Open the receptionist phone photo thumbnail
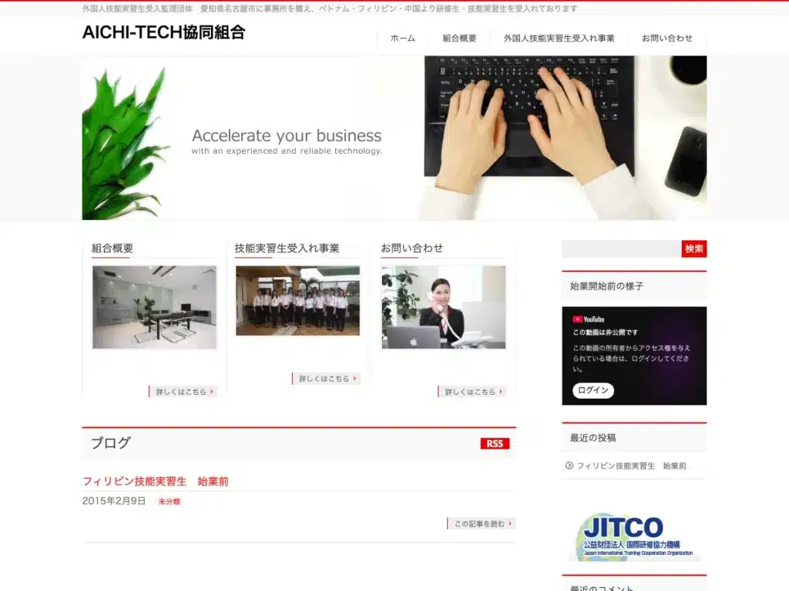The height and width of the screenshot is (591, 789). (443, 307)
